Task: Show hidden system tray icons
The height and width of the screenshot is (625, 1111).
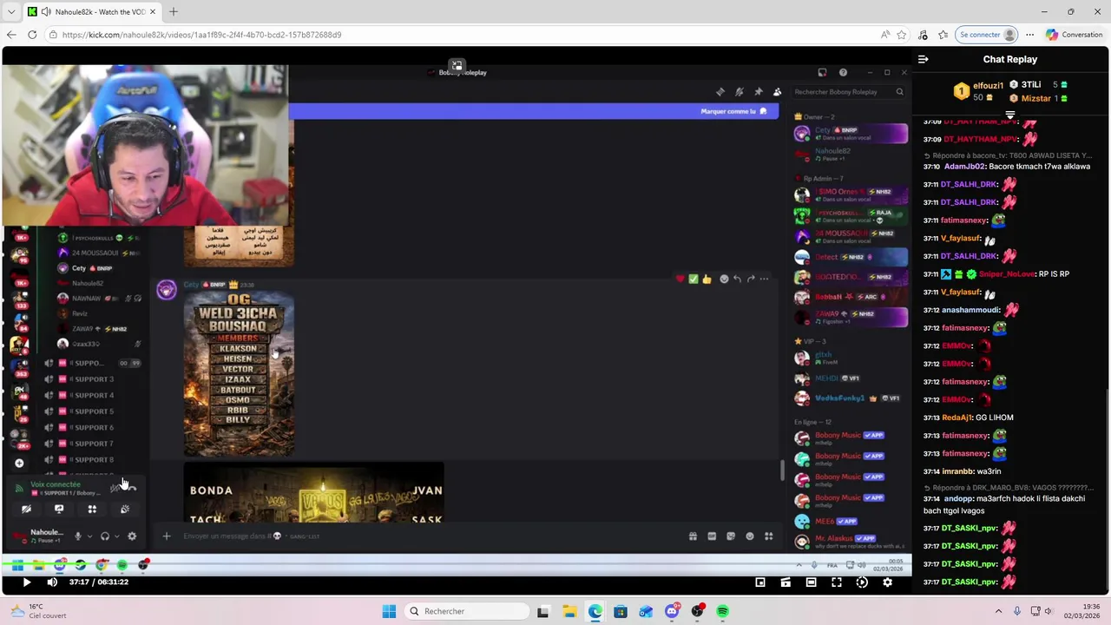Action: point(998,611)
